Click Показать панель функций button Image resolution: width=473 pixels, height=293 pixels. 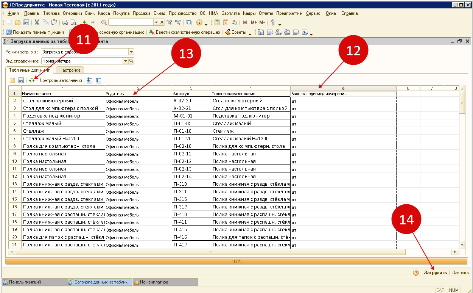[35, 33]
